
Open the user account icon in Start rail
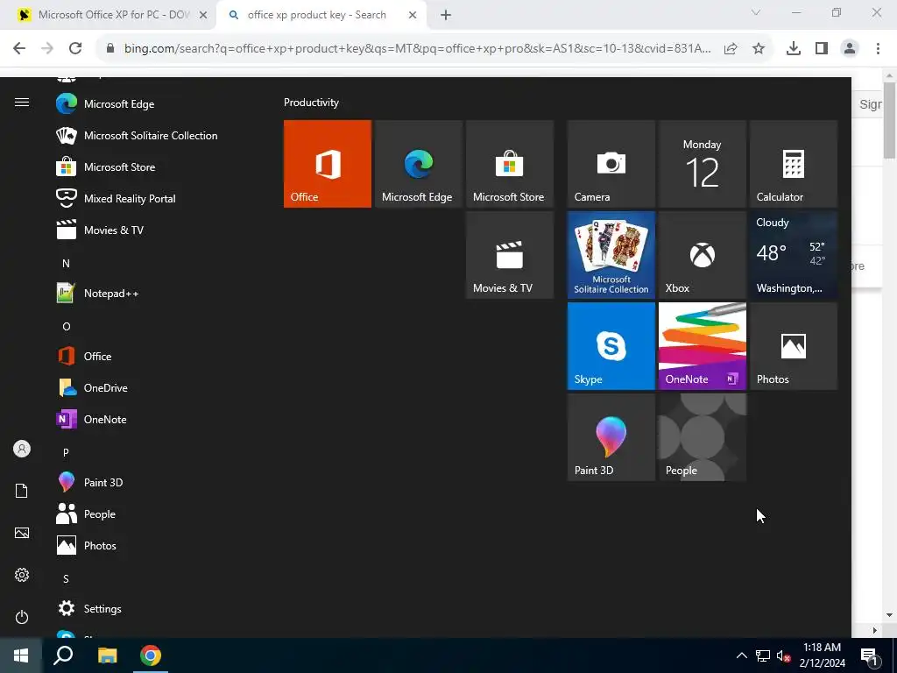tap(22, 449)
